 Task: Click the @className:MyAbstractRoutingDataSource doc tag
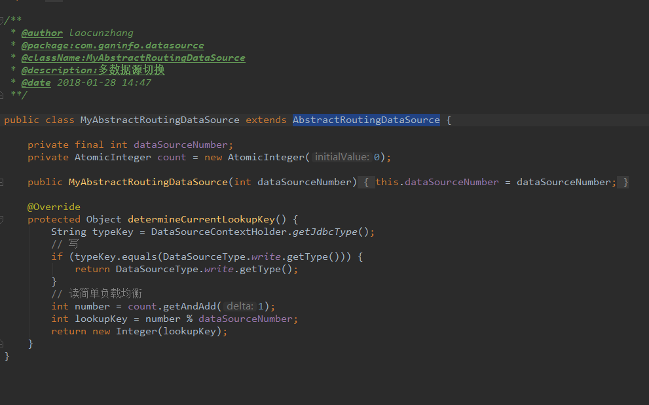click(134, 58)
